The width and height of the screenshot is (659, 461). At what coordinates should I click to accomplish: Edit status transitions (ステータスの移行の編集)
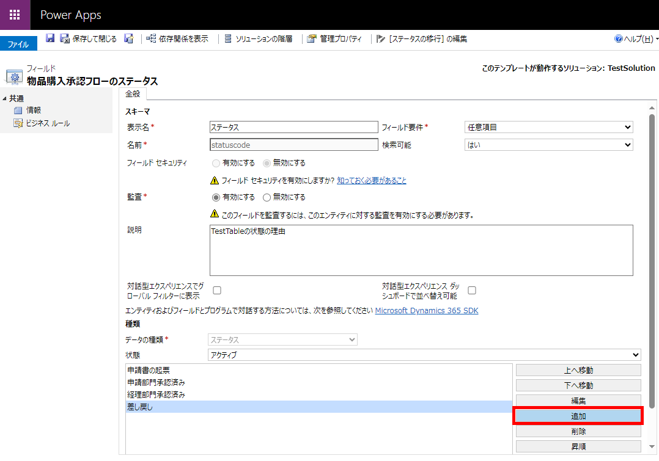click(422, 38)
